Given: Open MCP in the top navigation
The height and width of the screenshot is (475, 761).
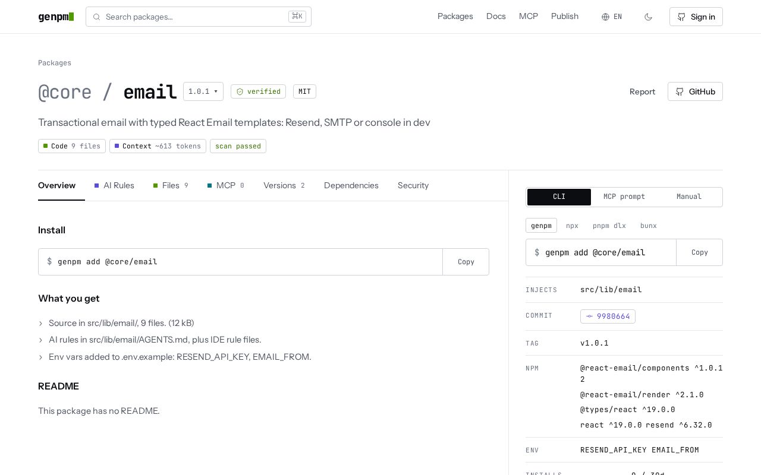Looking at the screenshot, I should [529, 17].
